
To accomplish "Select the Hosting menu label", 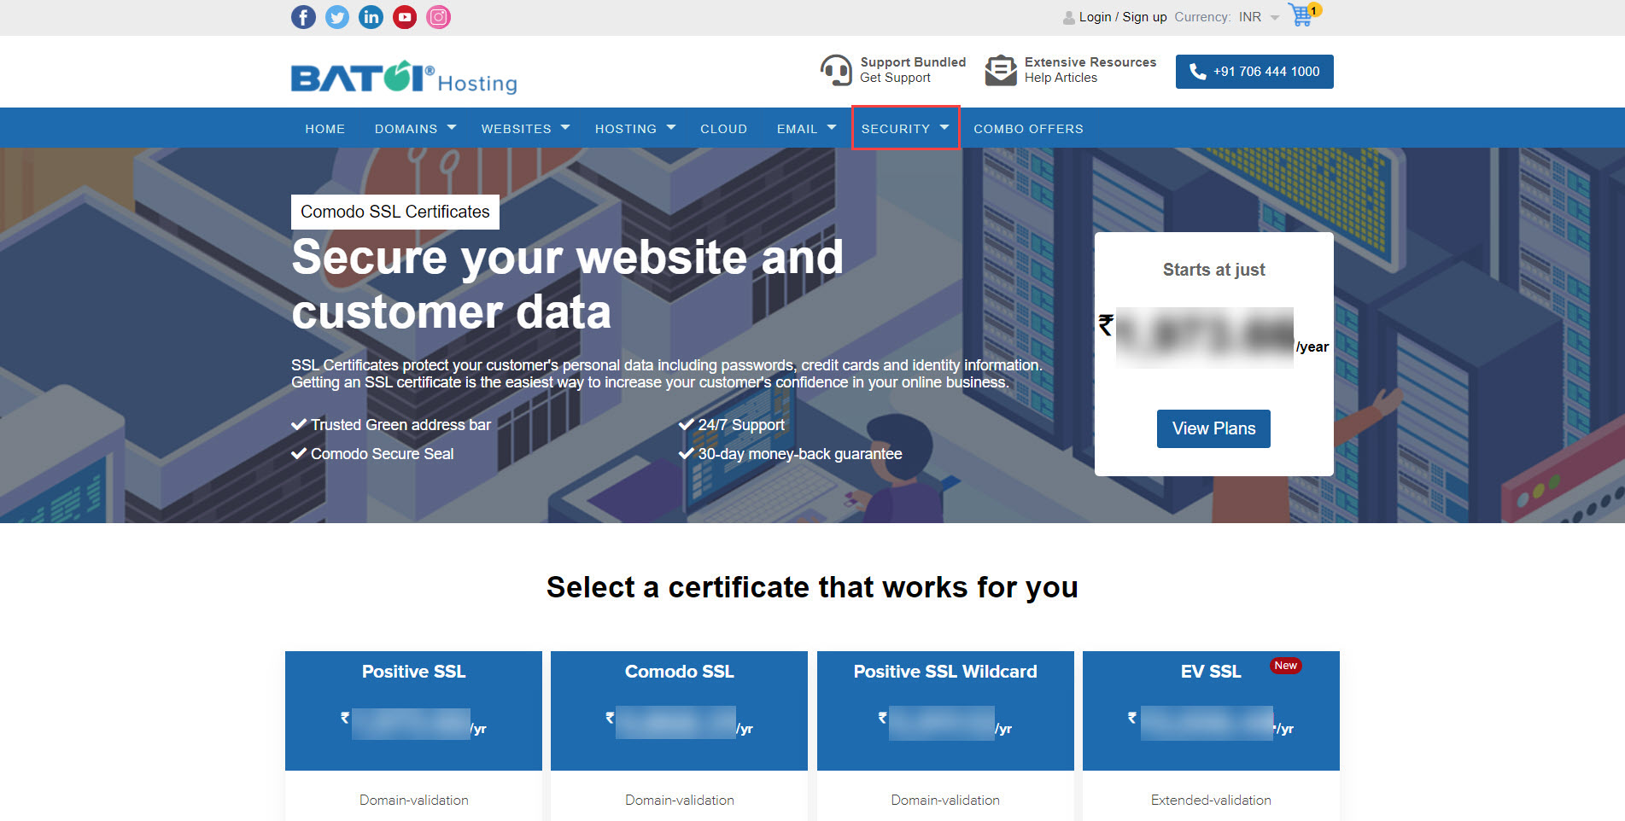I will pos(626,129).
